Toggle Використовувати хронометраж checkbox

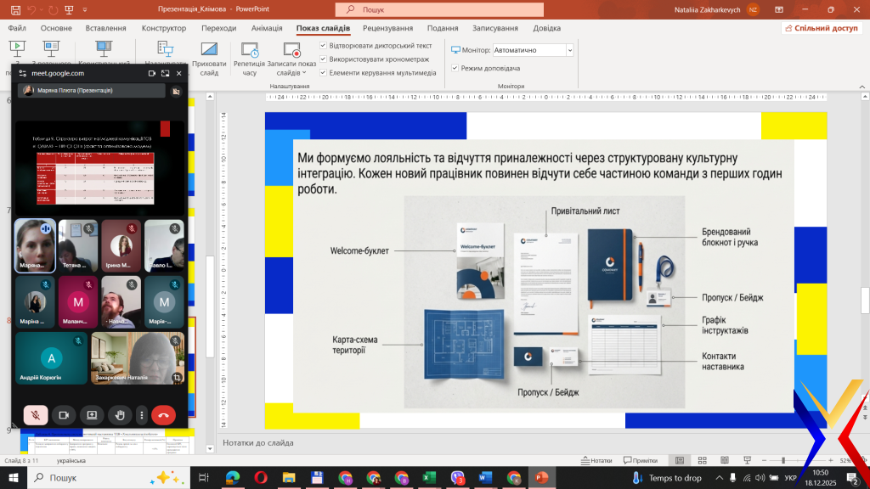click(324, 59)
